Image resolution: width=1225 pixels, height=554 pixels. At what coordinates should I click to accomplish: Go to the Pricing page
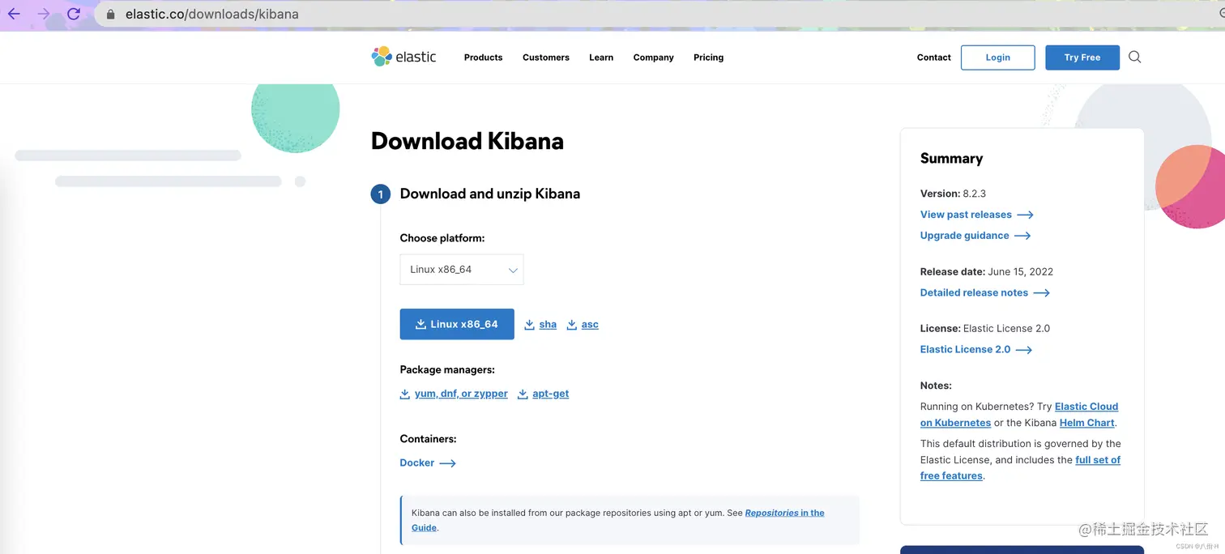pyautogui.click(x=708, y=58)
